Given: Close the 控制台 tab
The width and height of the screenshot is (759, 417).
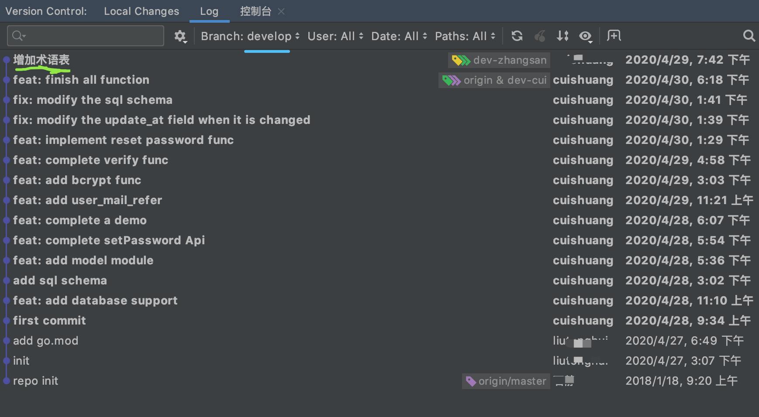Looking at the screenshot, I should coord(281,12).
